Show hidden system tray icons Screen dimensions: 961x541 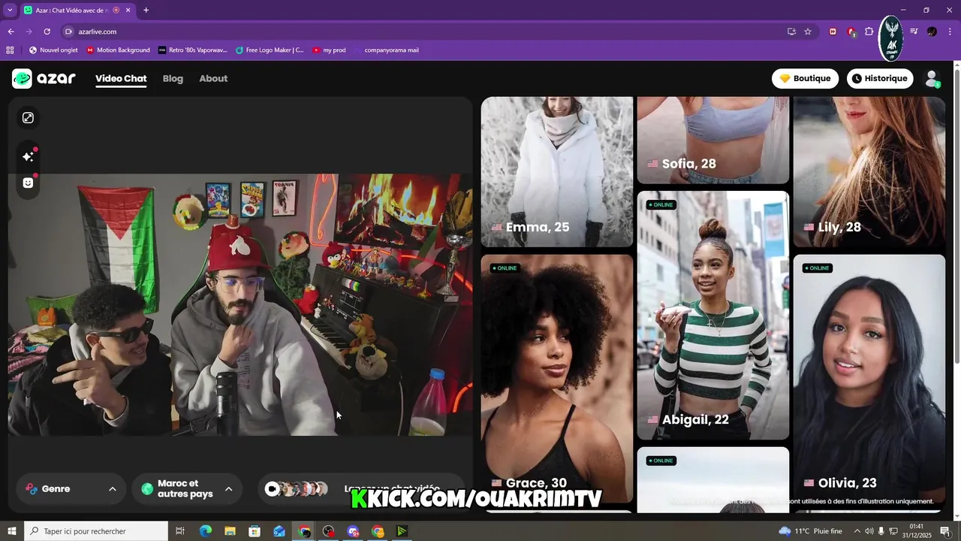(x=857, y=531)
